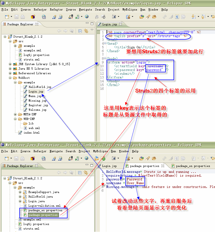Open the Navigate menu in Login.jsp window
The width and height of the screenshot is (215, 232).
(x=86, y=10)
